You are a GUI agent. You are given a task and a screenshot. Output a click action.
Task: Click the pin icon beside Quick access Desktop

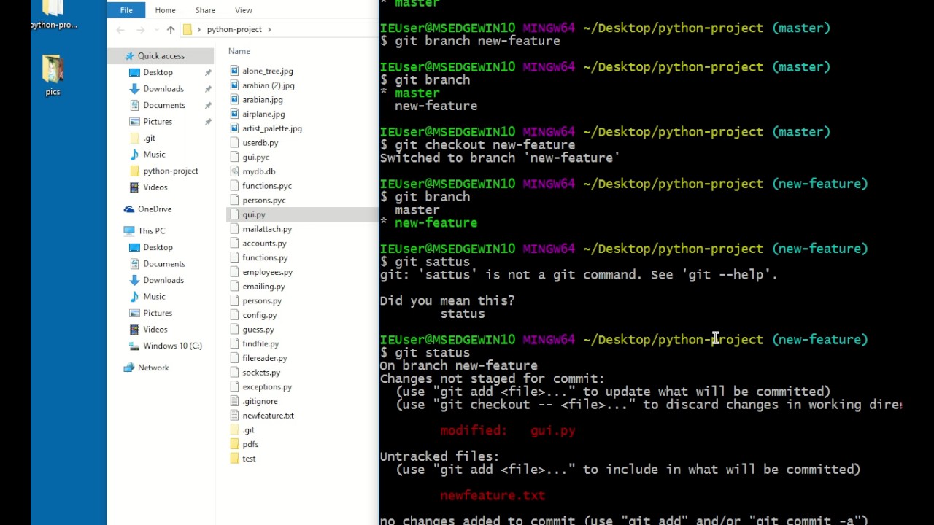[208, 73]
